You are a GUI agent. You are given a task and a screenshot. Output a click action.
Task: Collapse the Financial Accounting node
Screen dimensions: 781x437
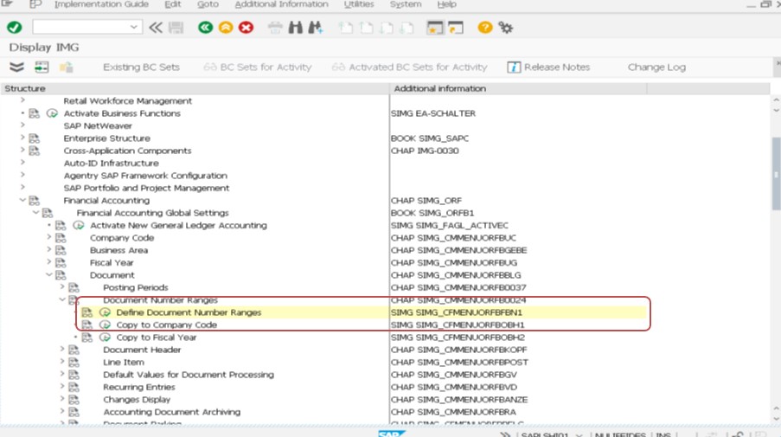(x=22, y=200)
